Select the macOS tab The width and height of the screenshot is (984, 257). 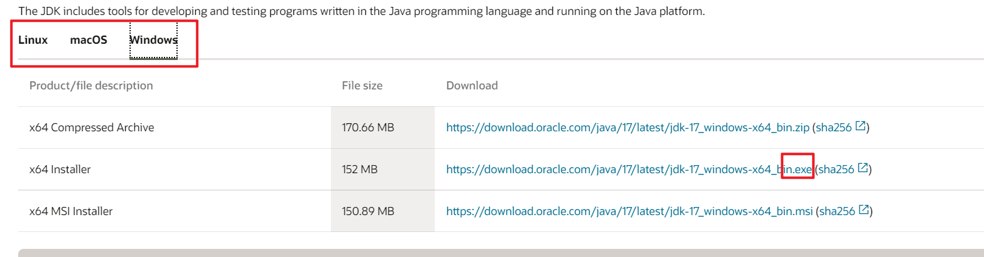coord(89,40)
